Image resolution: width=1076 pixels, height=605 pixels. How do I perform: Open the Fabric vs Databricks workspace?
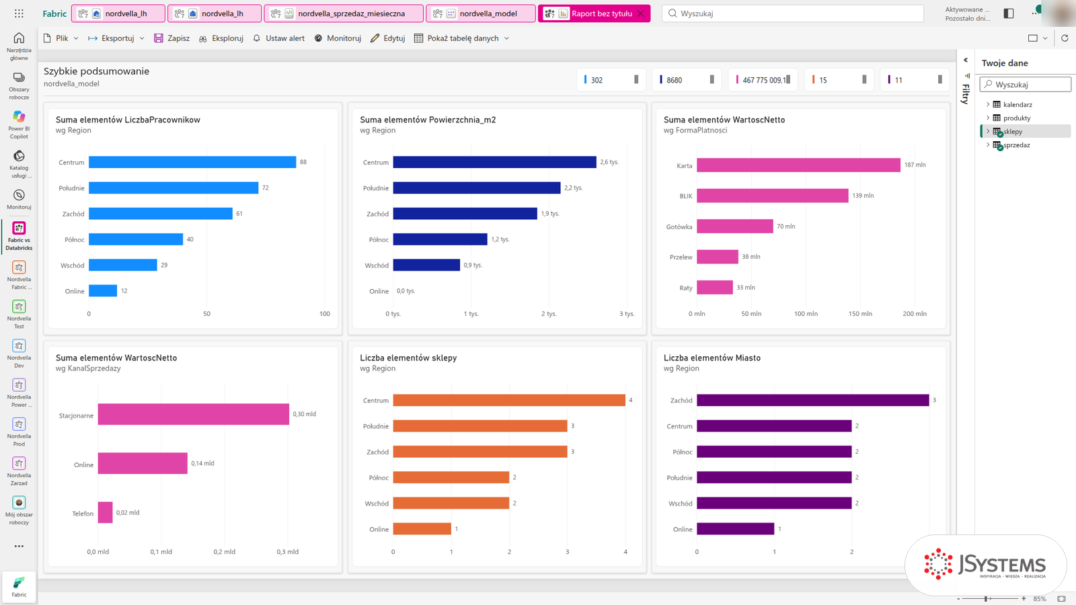tap(19, 236)
